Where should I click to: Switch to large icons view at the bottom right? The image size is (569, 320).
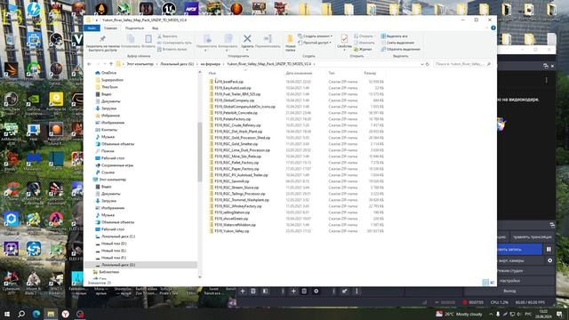coord(493,283)
